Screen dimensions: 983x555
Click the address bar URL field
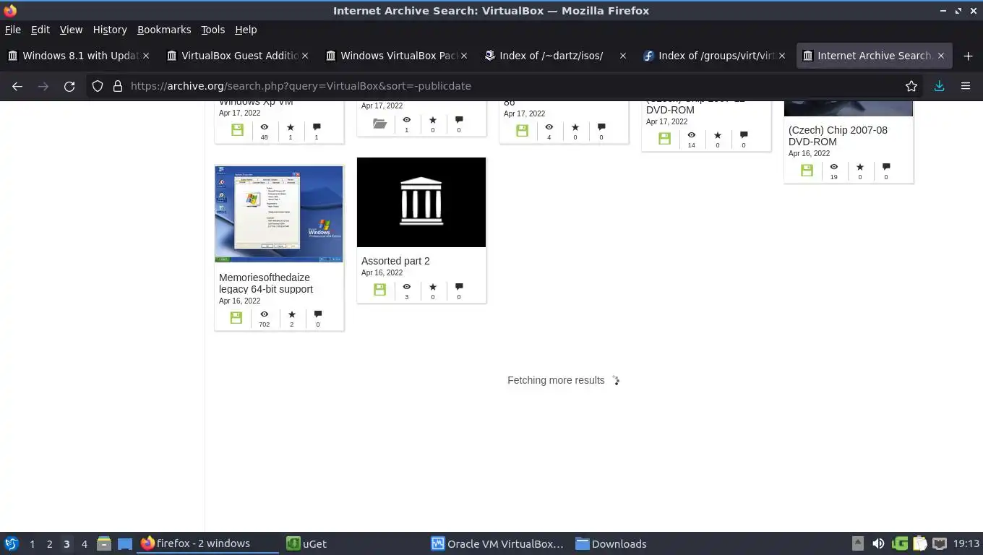click(506, 86)
